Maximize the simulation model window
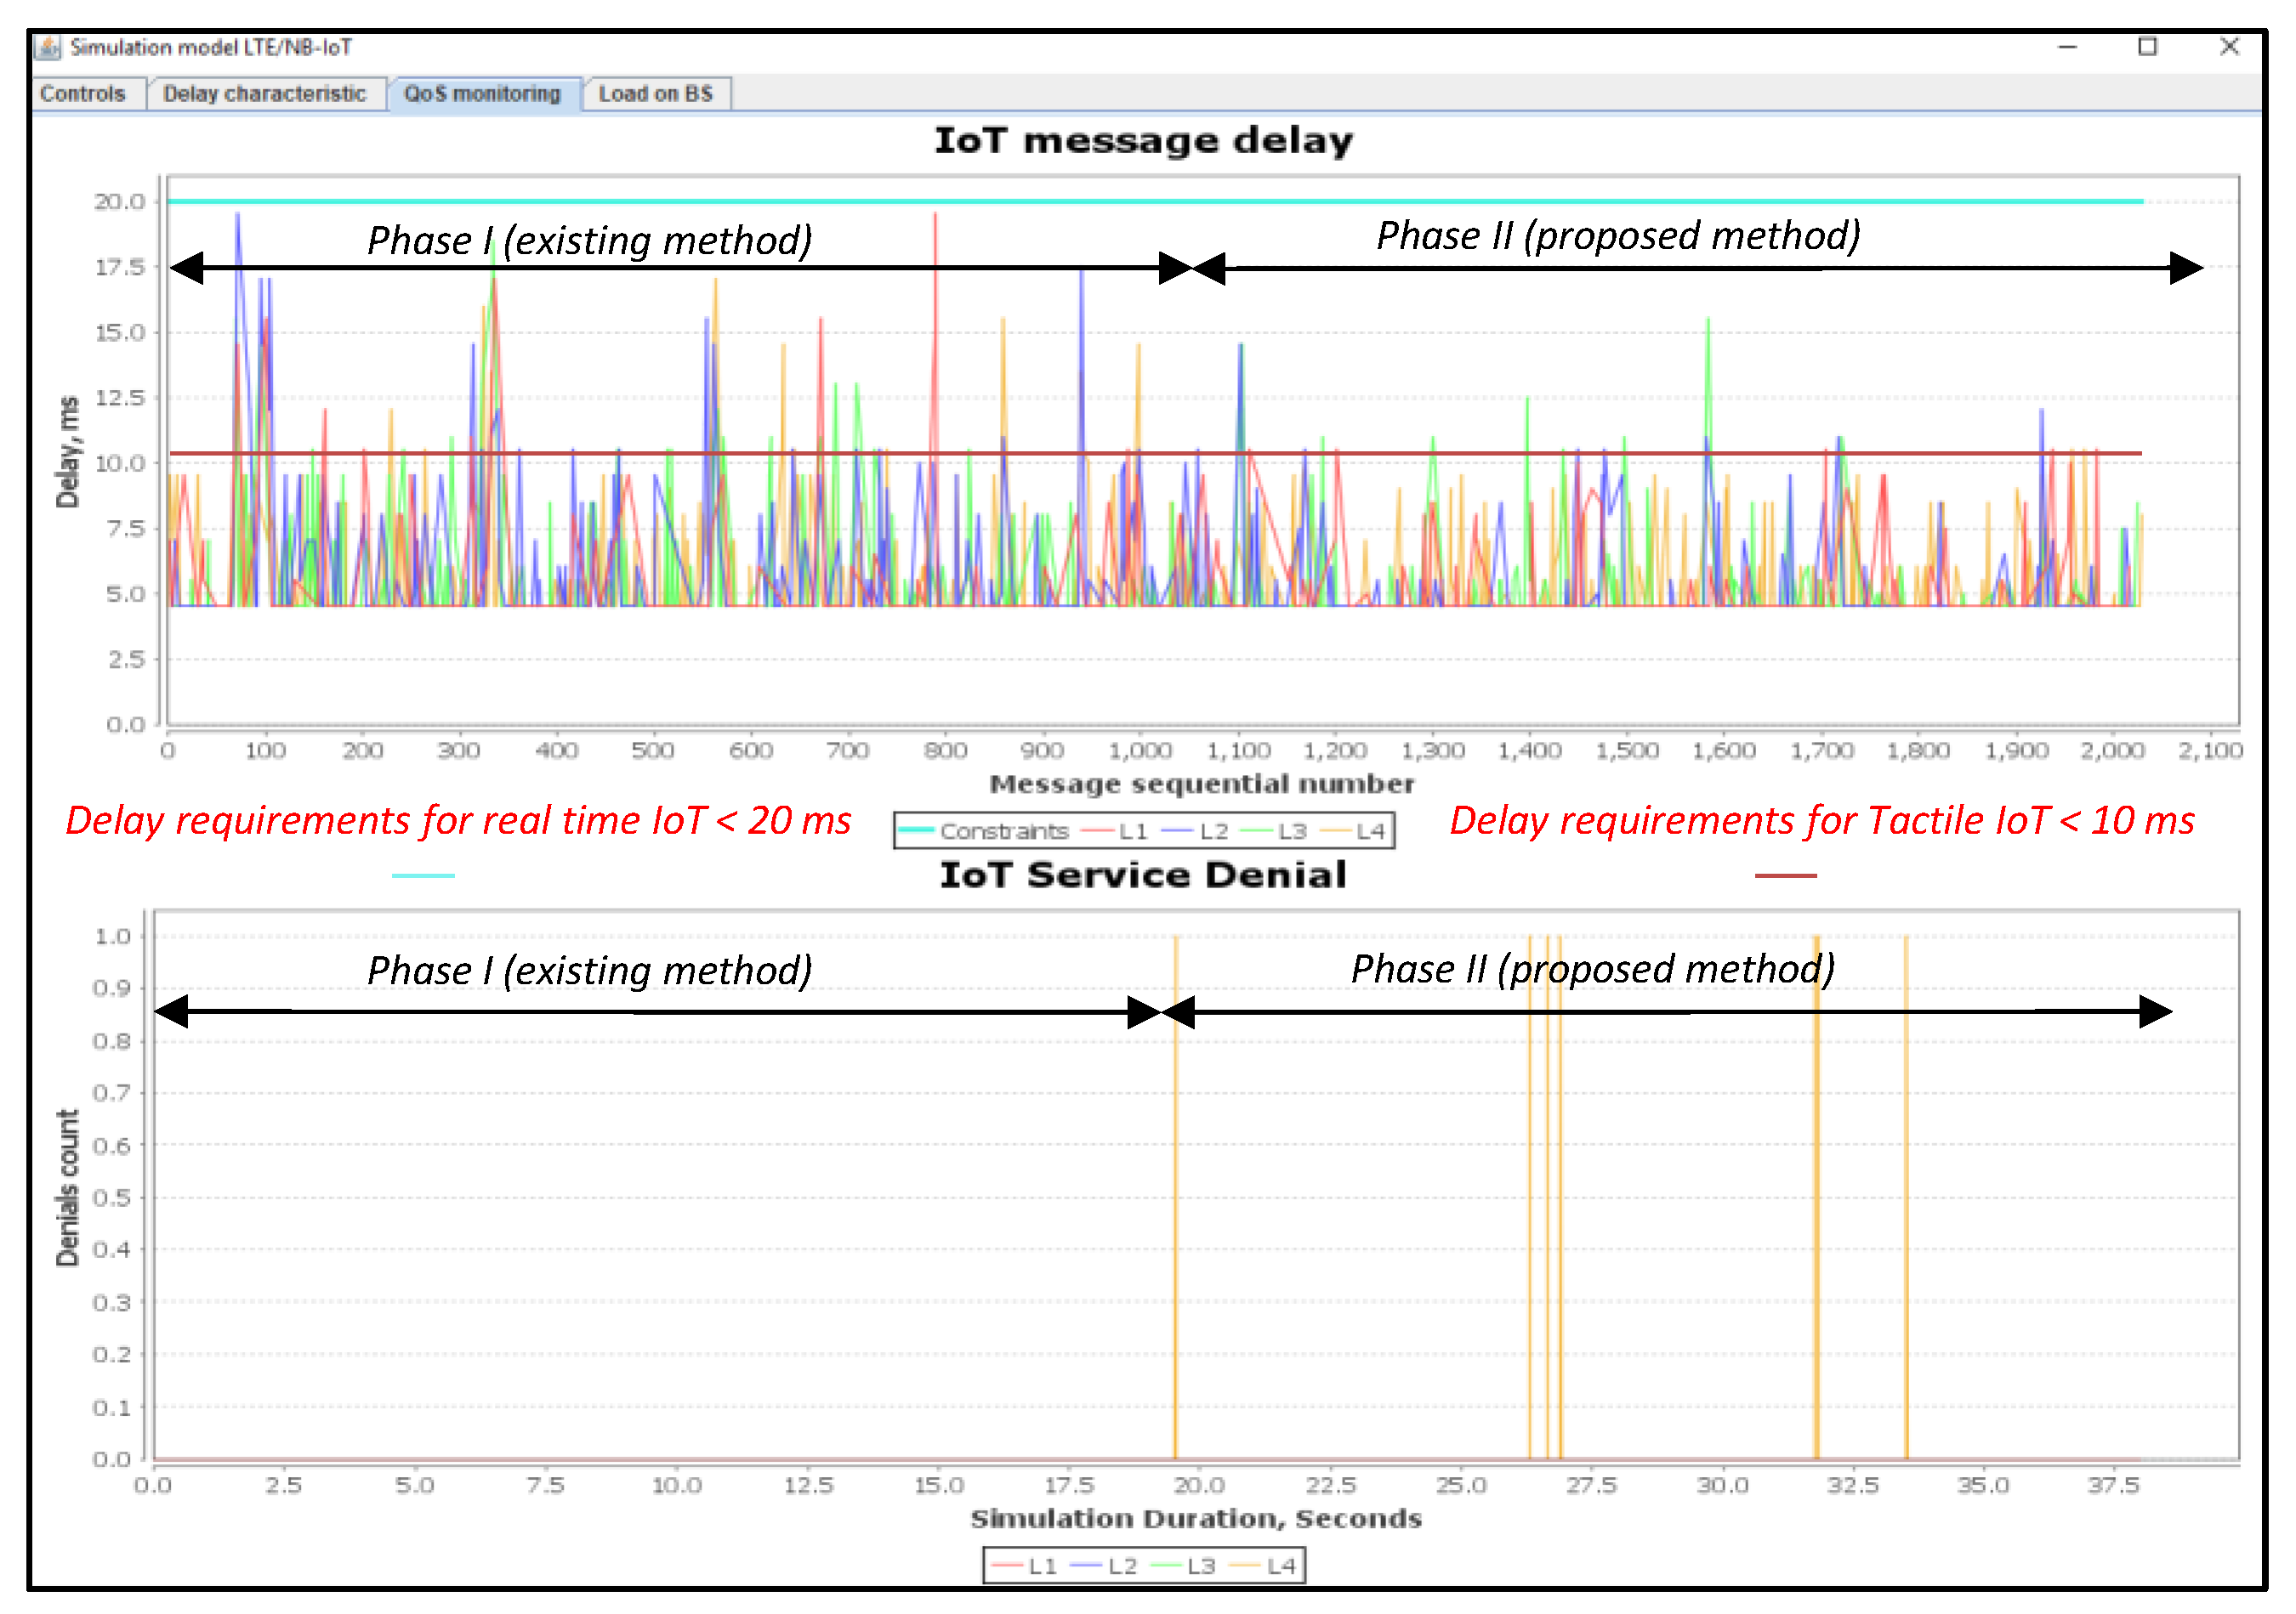The width and height of the screenshot is (2296, 1614). (2149, 47)
